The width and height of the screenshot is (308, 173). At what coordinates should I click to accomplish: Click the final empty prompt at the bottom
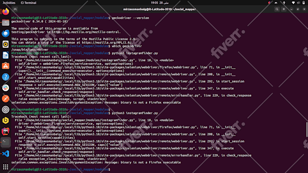61,169
